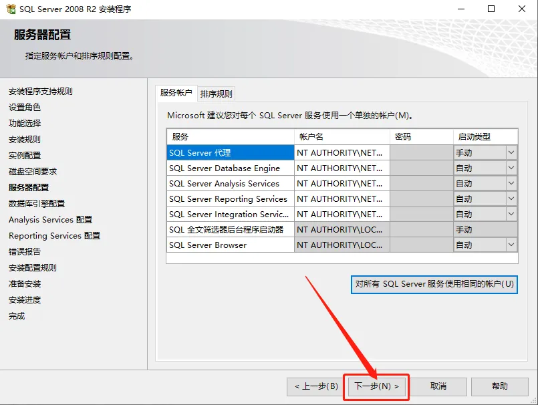Click 完成 step in sidebar
538x405 pixels.
click(17, 316)
